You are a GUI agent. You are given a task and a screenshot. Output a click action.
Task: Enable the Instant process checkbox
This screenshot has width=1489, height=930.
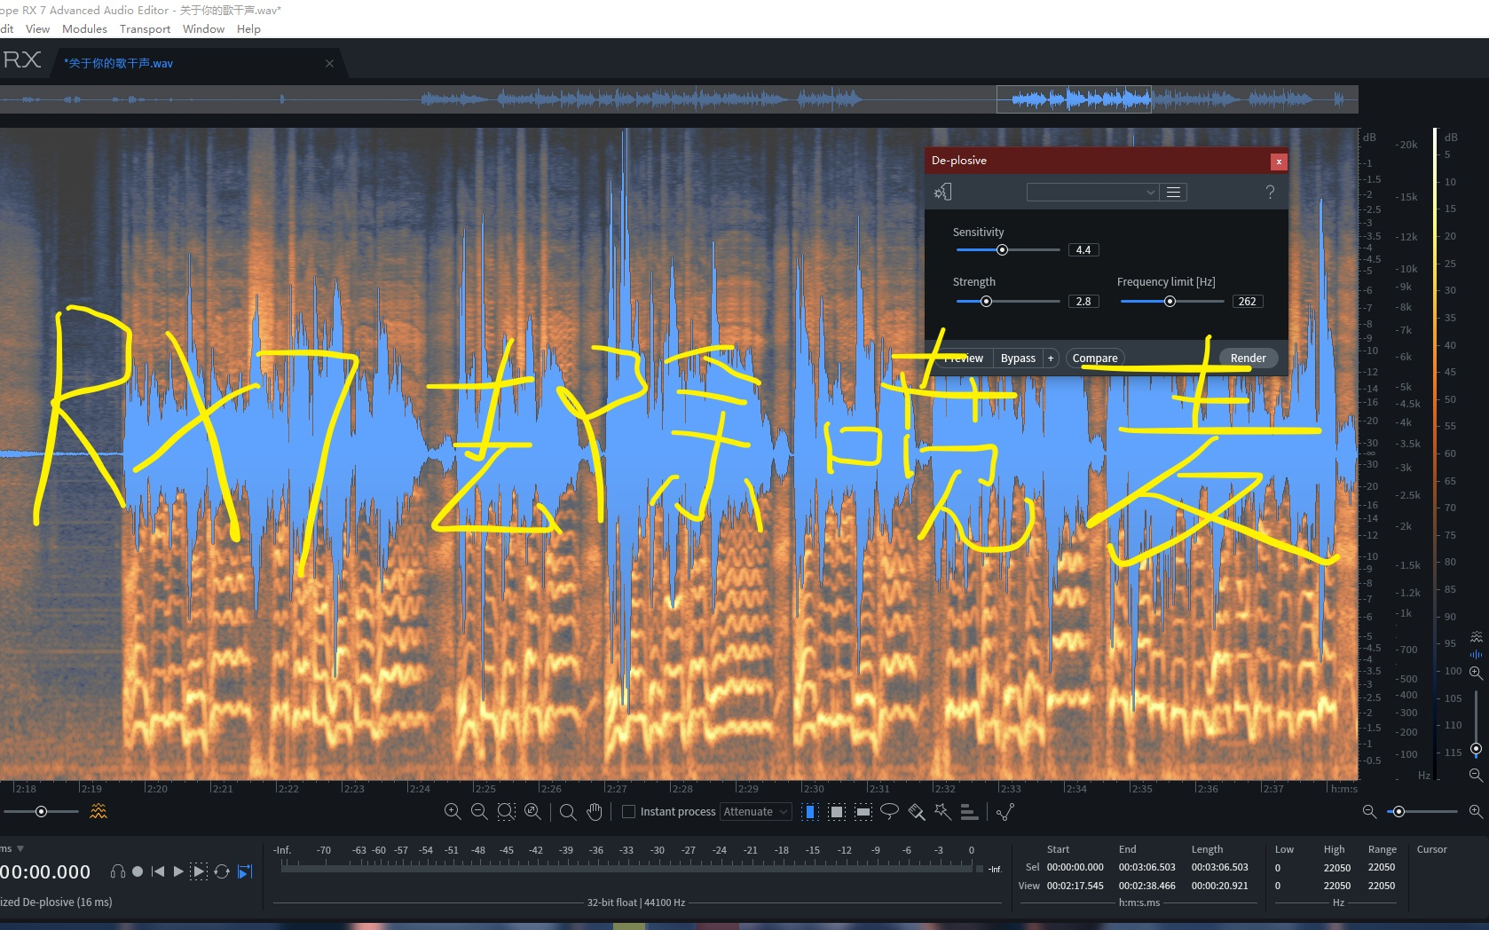(x=628, y=811)
